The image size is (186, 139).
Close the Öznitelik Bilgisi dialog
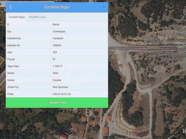click(x=104, y=7)
